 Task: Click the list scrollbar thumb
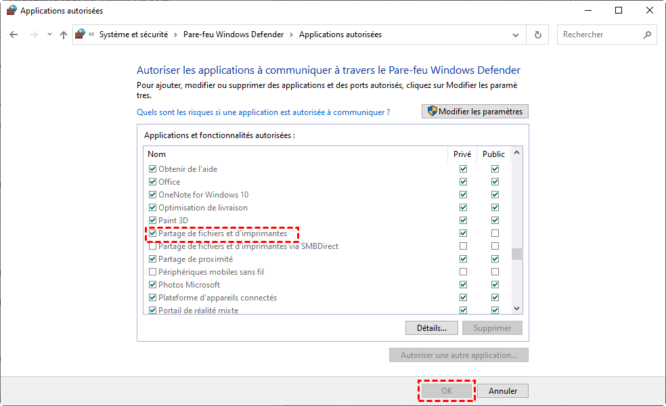[x=516, y=254]
